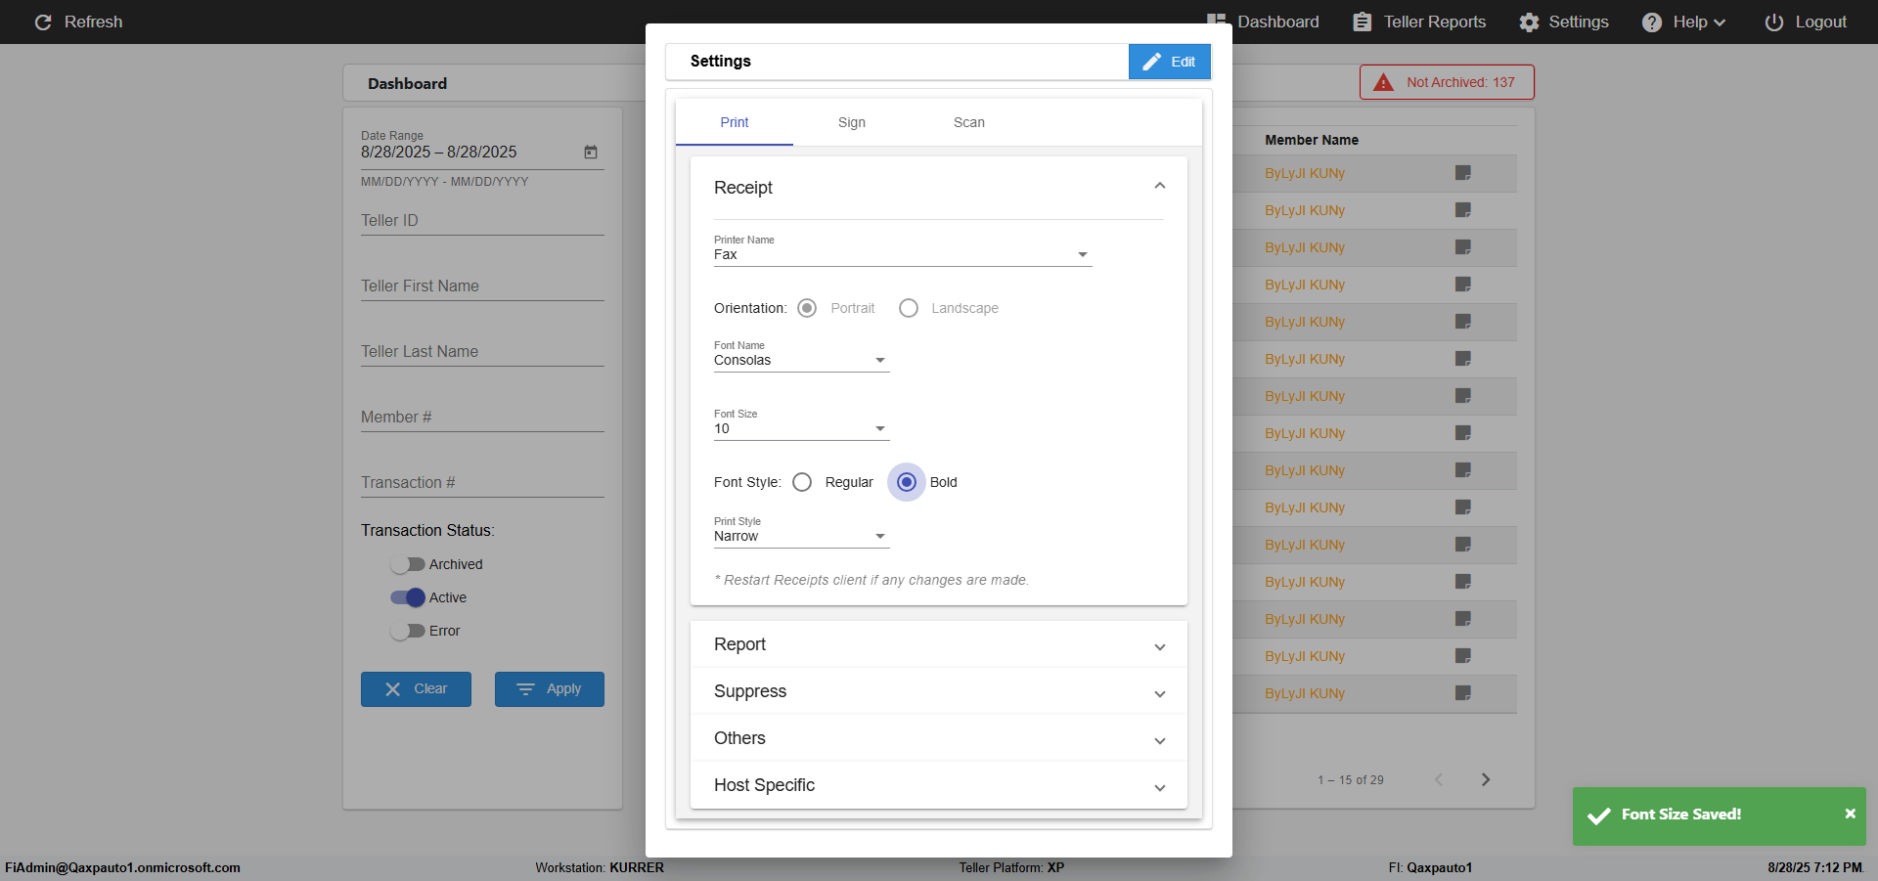Open Dashboard from the top navigation bar
This screenshot has width=1878, height=881.
[1264, 22]
